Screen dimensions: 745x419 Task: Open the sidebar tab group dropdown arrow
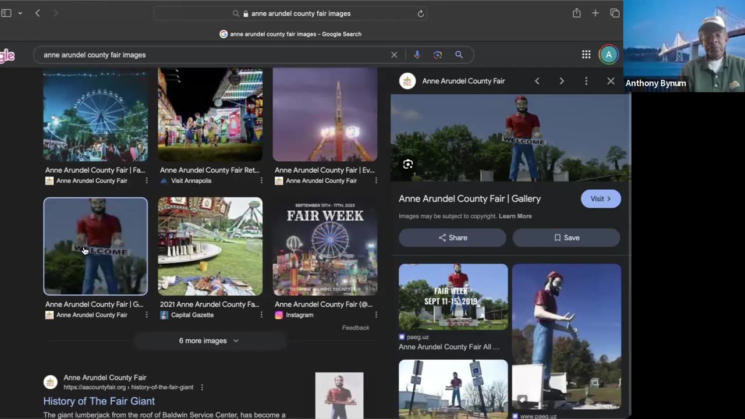20,13
